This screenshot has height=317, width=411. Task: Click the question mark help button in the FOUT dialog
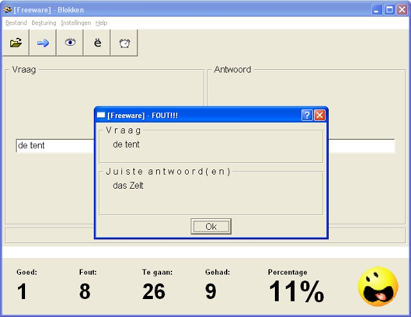click(x=307, y=115)
